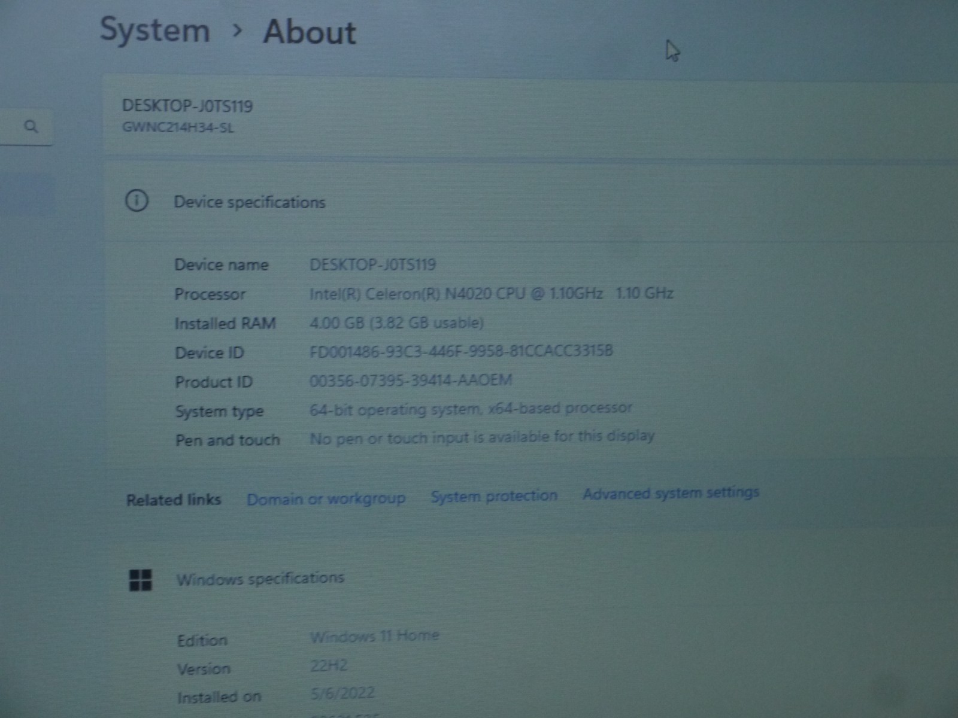Click the Edition label

[x=202, y=640]
